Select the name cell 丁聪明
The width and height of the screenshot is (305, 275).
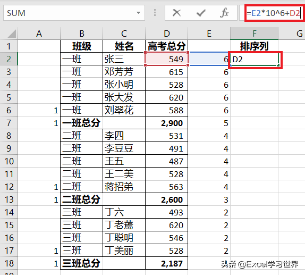coord(124,238)
